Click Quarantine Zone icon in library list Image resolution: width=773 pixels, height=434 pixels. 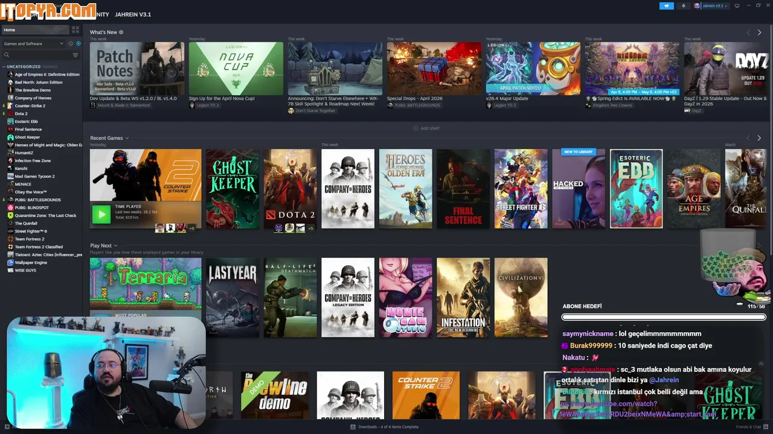pyautogui.click(x=10, y=215)
